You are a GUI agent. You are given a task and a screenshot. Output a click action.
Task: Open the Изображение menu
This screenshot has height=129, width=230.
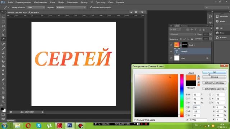[40, 3]
